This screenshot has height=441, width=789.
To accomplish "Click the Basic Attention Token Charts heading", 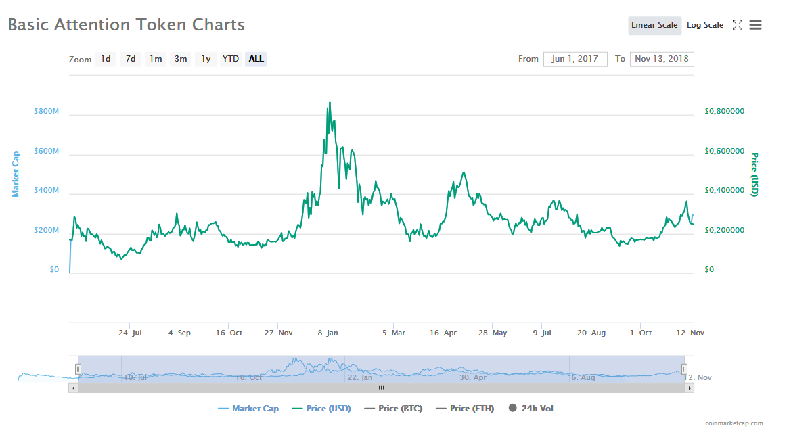I will pyautogui.click(x=127, y=24).
